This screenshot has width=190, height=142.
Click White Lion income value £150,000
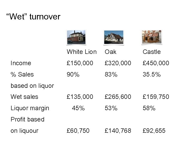pos(80,63)
